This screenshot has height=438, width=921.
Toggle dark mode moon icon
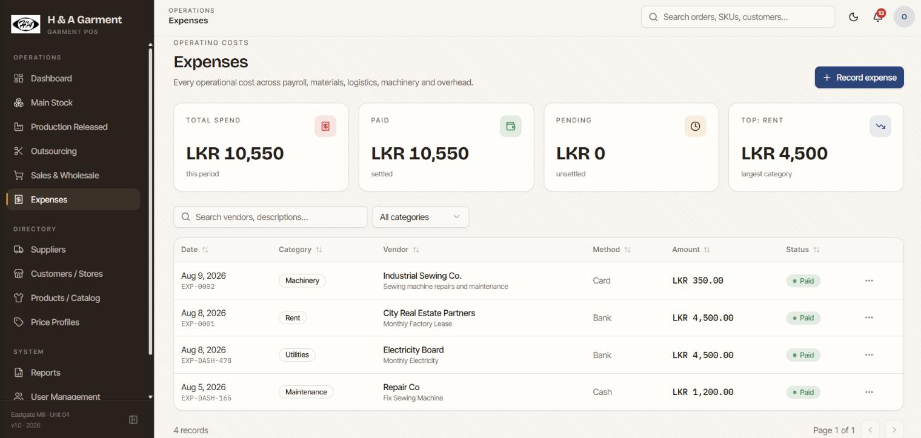[853, 17]
